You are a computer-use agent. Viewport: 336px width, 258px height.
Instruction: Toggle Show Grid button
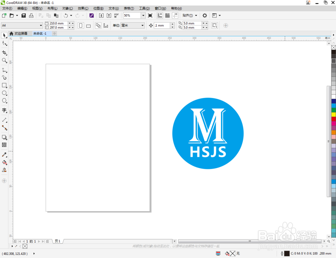click(168, 15)
